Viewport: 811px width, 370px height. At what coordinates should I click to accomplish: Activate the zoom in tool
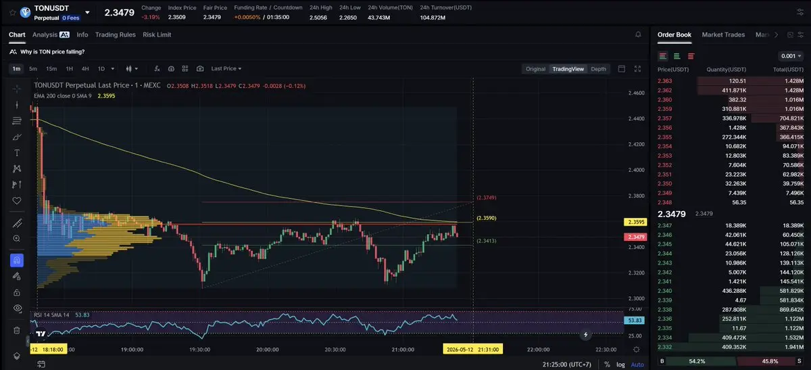(x=17, y=239)
